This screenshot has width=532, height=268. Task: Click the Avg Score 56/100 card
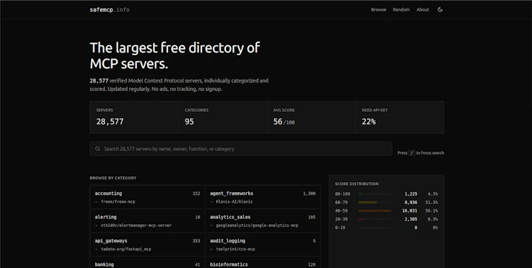311,118
